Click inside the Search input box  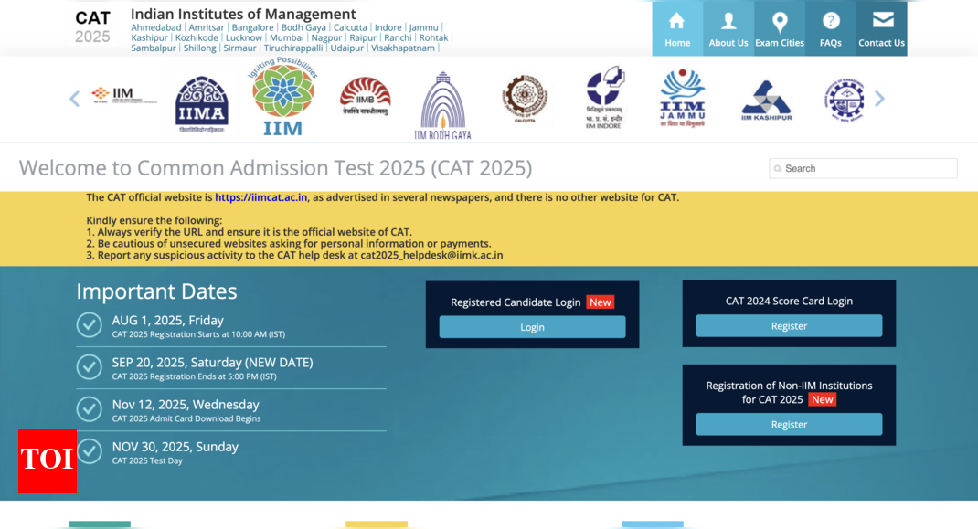863,168
